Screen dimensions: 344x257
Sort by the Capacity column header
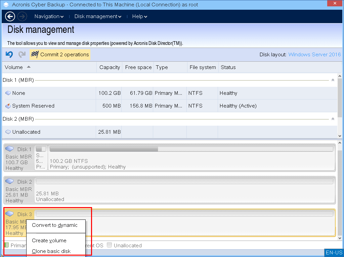coord(110,67)
